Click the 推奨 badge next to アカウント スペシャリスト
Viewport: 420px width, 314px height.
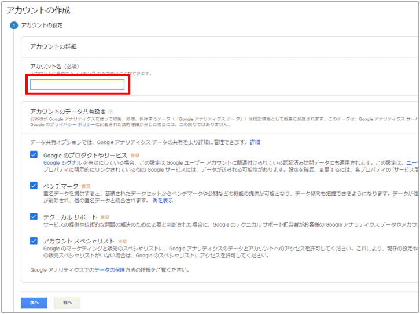122,241
